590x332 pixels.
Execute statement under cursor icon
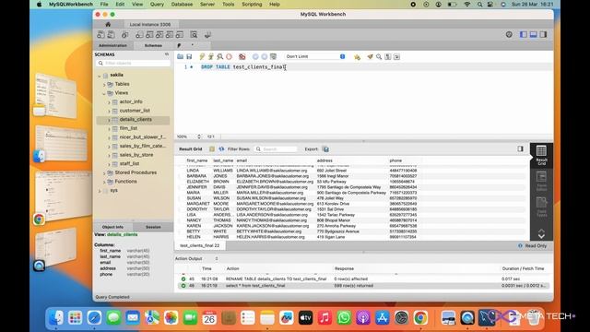coord(211,56)
